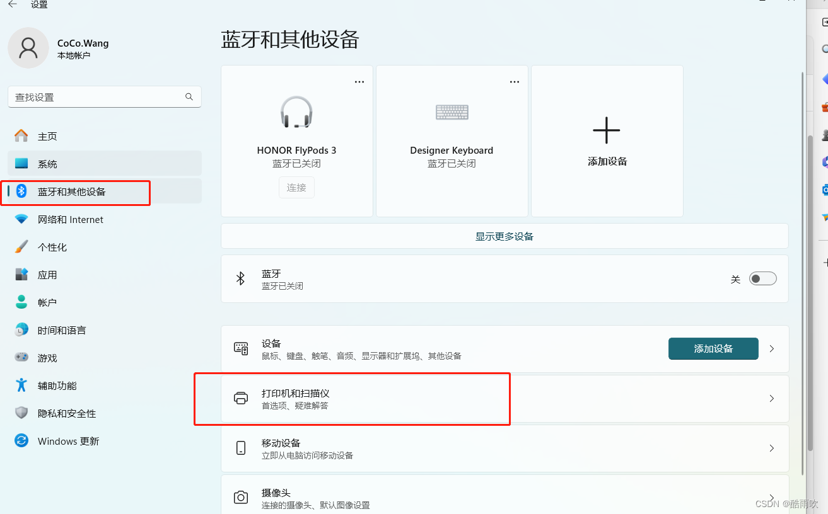Viewport: 828px width, 514px height.
Task: Open 辅助功能 settings
Action: coord(105,385)
